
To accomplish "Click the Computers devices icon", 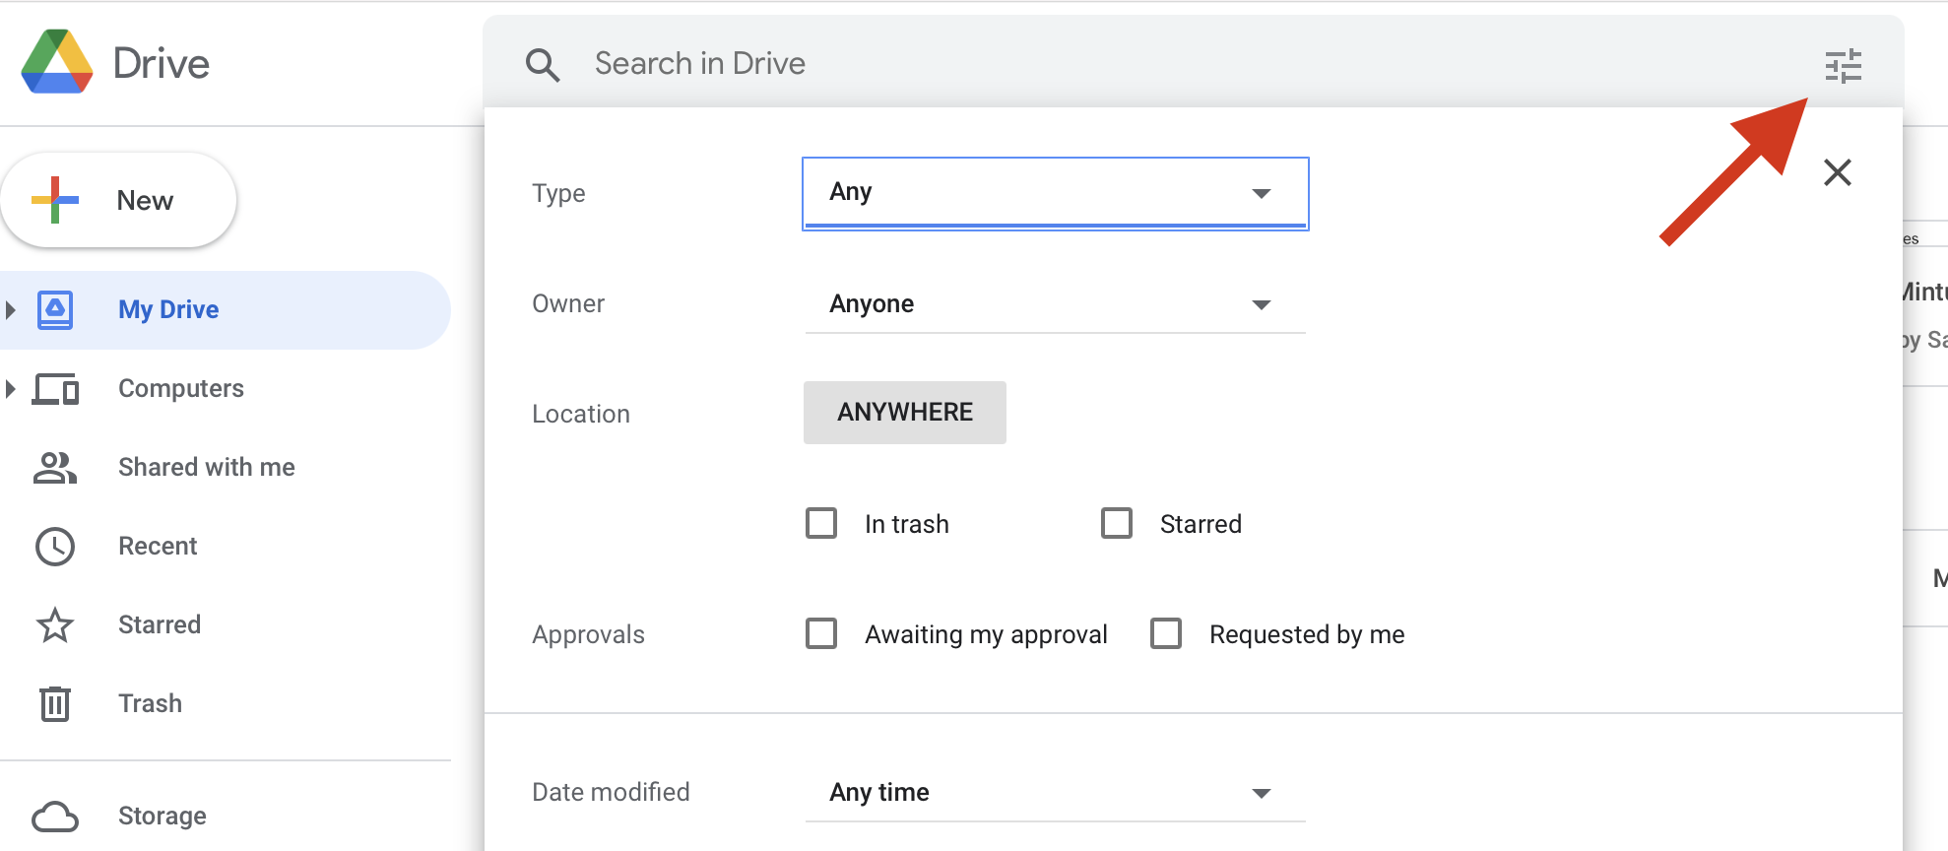I will [x=55, y=389].
